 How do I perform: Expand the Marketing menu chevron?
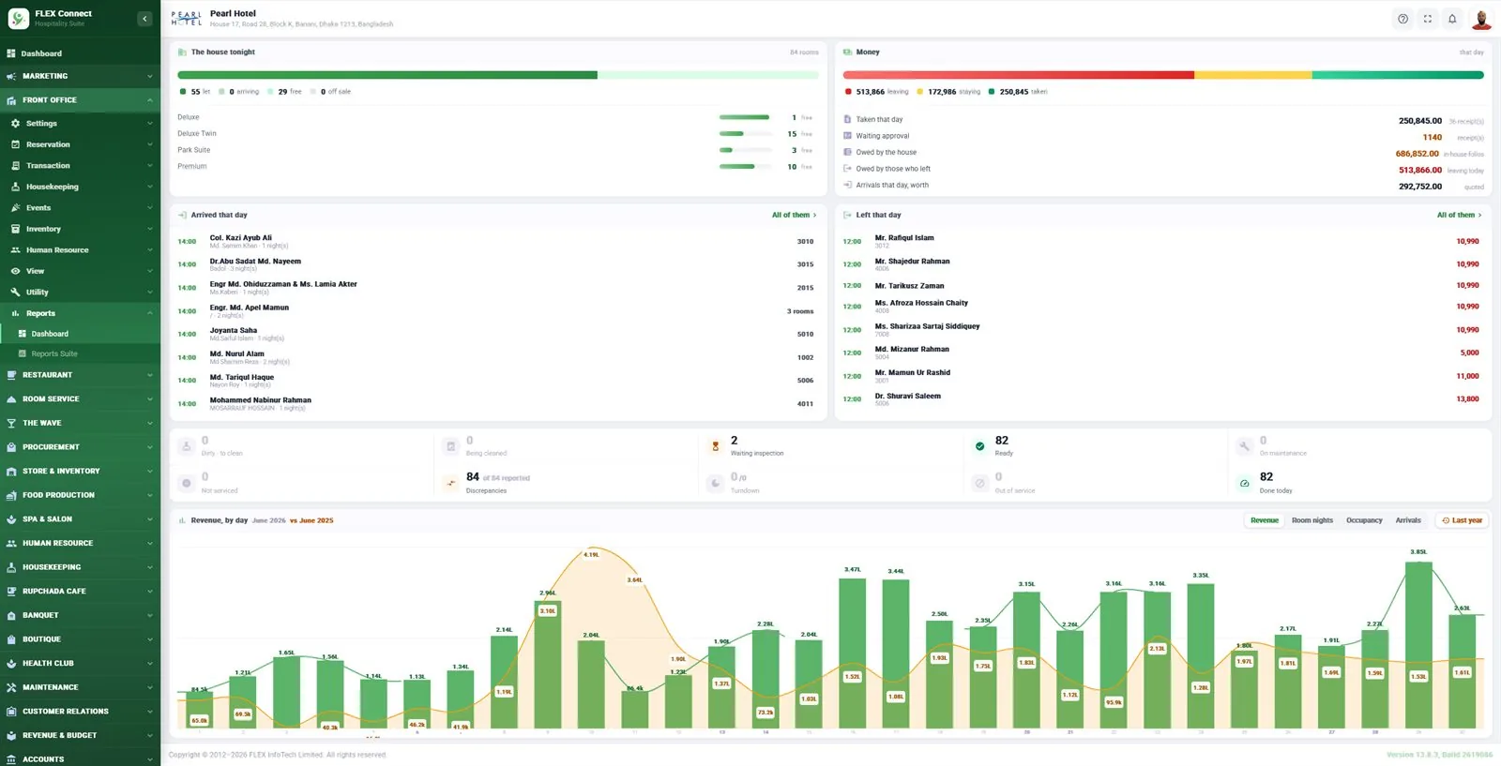click(x=149, y=76)
